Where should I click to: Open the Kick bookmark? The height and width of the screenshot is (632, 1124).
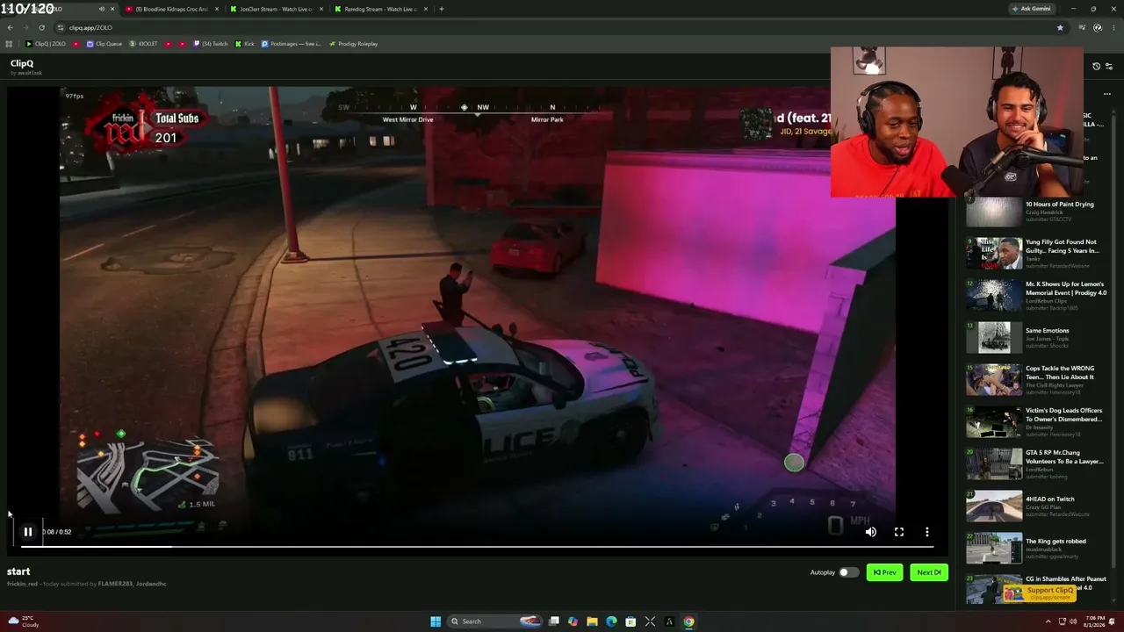pyautogui.click(x=245, y=44)
